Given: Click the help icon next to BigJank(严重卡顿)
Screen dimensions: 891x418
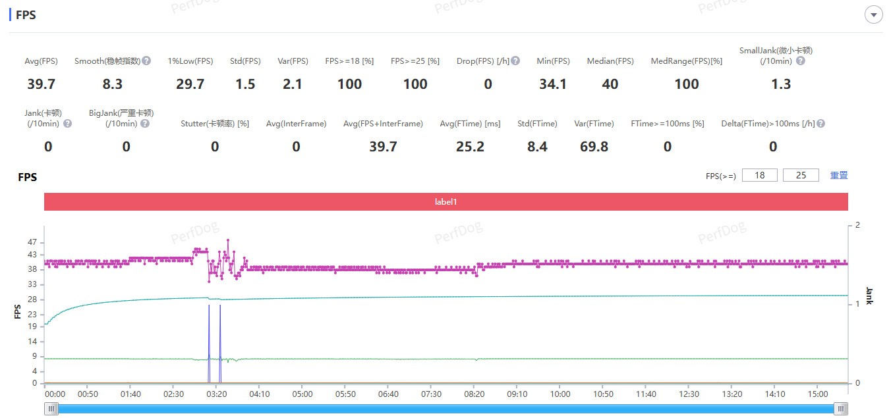Looking at the screenshot, I should pos(145,123).
